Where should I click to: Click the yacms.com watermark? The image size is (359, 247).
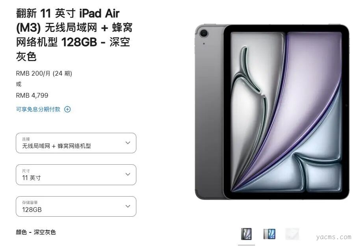[x=334, y=237]
